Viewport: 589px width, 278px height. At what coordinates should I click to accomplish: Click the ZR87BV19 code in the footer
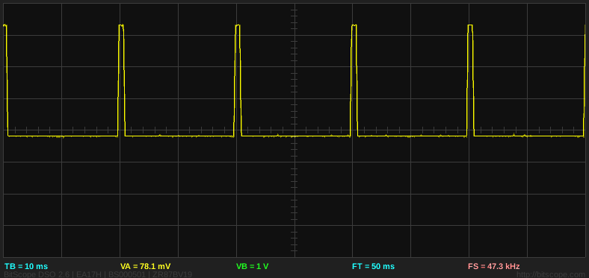(x=172, y=275)
